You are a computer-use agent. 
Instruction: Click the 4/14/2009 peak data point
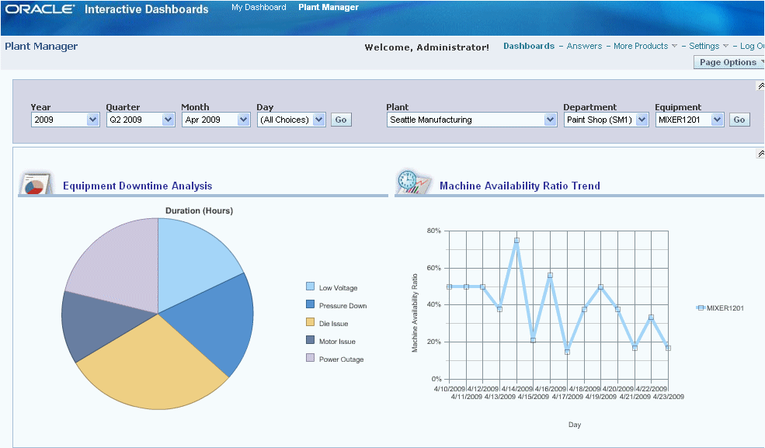516,241
